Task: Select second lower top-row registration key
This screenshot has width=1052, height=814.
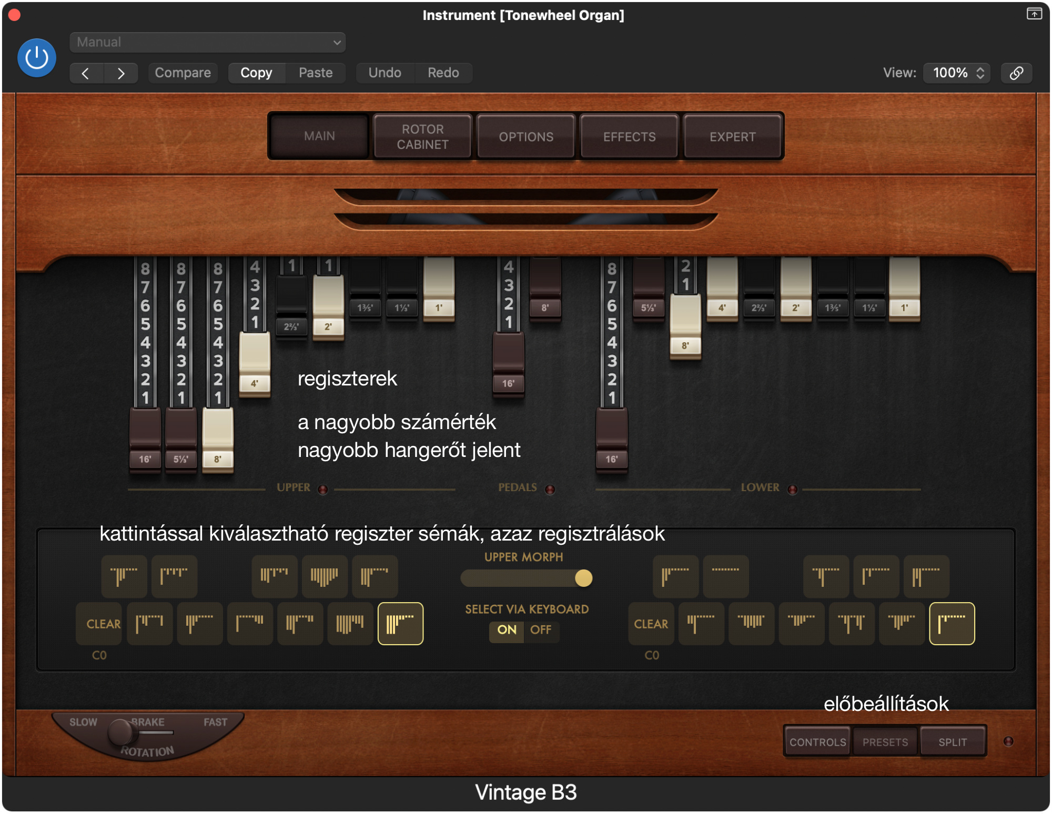Action: (x=726, y=576)
